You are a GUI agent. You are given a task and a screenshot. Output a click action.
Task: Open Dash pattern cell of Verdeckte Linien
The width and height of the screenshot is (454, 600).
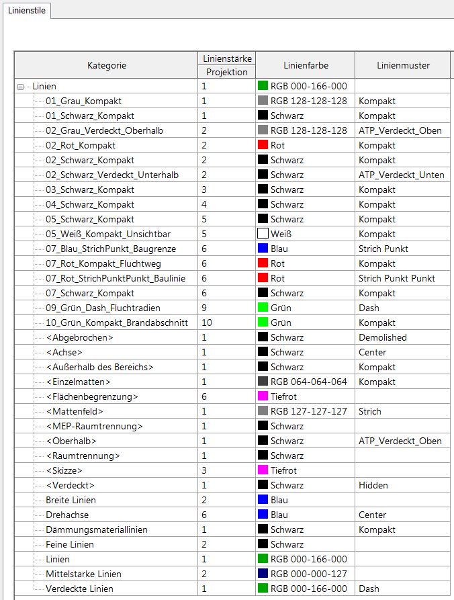click(x=403, y=589)
